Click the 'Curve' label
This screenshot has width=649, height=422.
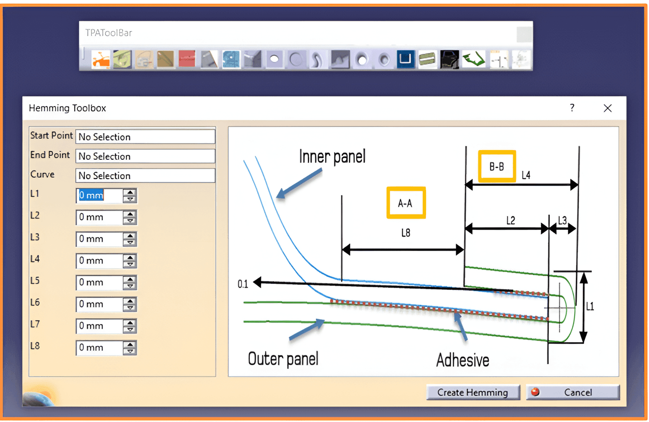tap(42, 174)
